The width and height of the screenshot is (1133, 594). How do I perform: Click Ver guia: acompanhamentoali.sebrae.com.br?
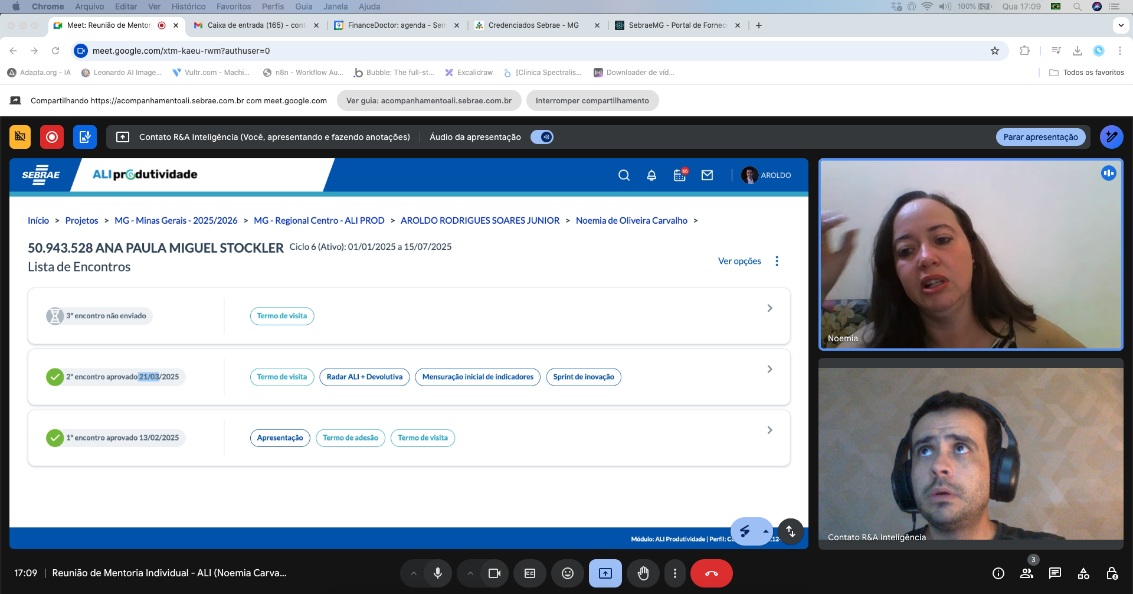click(429, 100)
